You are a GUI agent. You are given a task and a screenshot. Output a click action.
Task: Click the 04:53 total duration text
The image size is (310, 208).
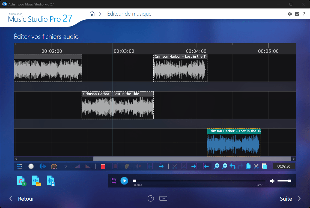coord(260,185)
